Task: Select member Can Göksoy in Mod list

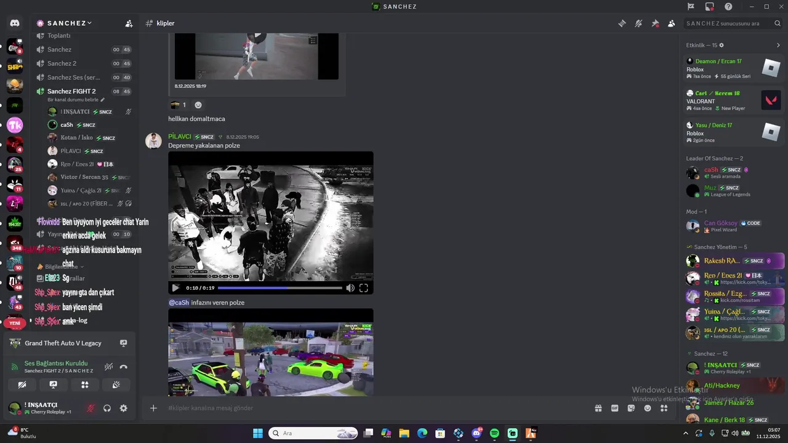Action: point(734,226)
